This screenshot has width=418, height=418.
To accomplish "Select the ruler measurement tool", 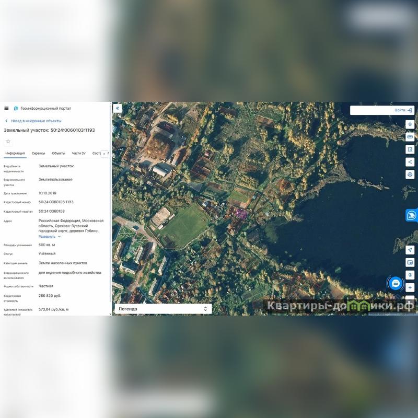I will 410,137.
